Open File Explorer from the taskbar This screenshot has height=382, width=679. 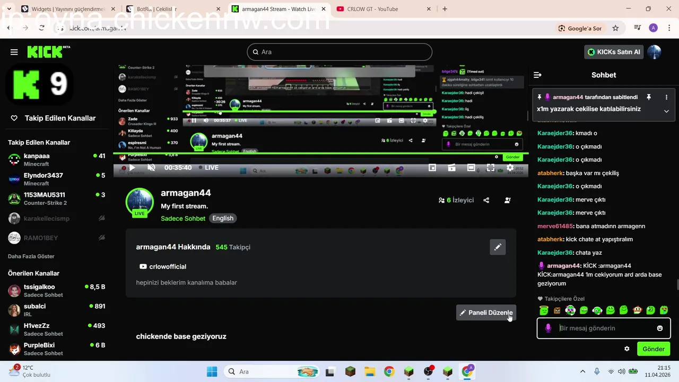370,371
